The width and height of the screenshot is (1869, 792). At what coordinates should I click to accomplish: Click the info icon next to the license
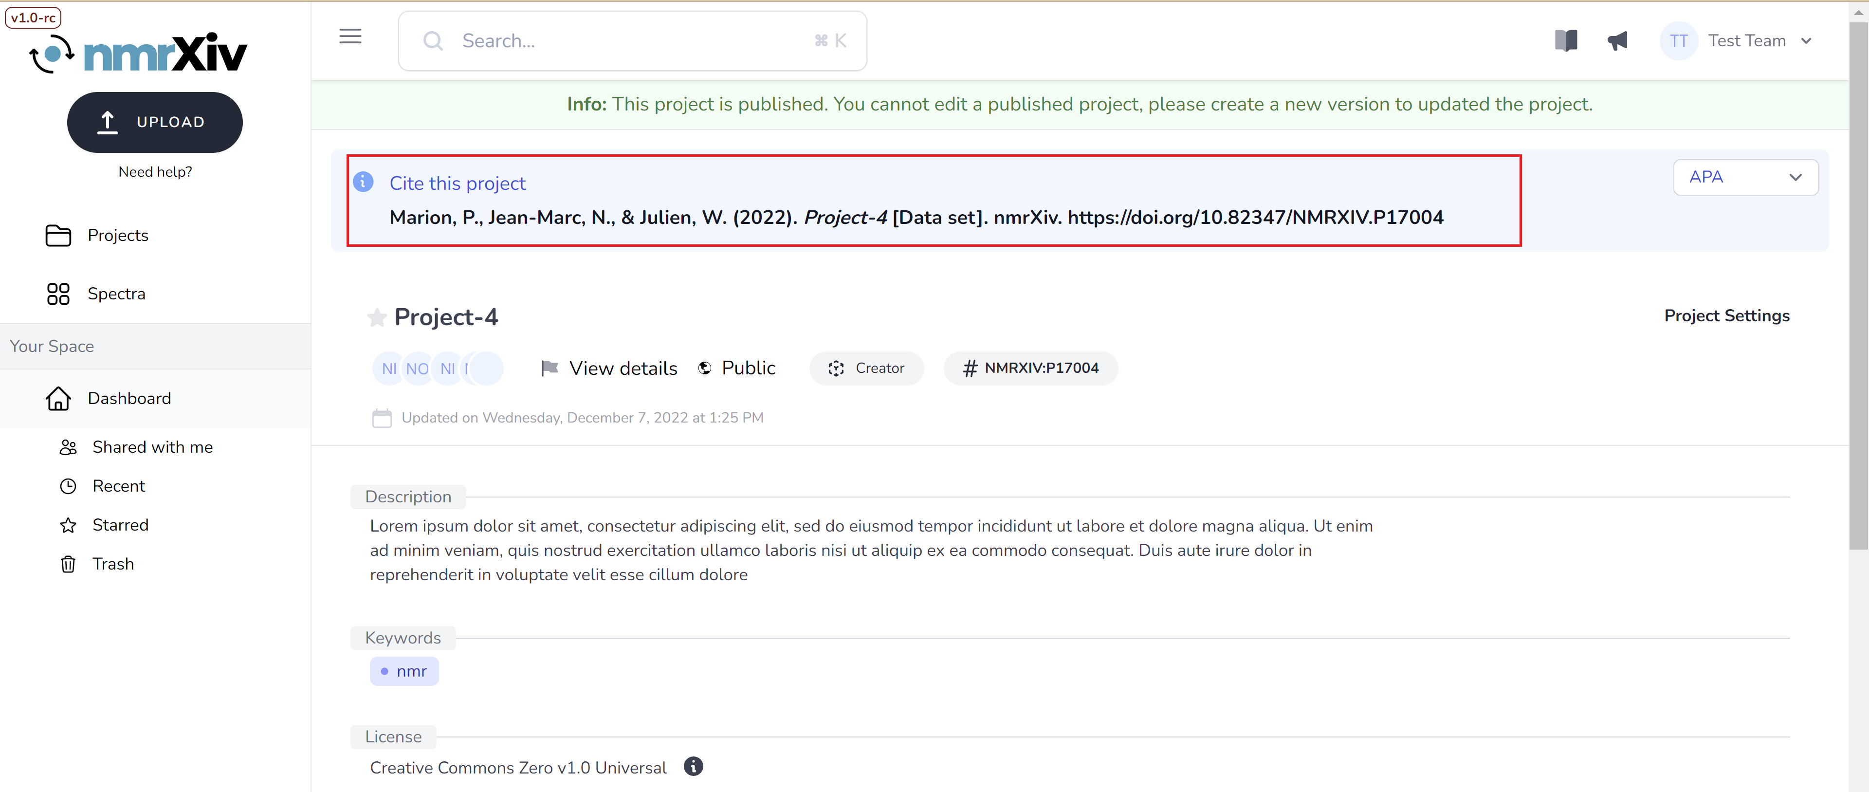[x=693, y=767]
